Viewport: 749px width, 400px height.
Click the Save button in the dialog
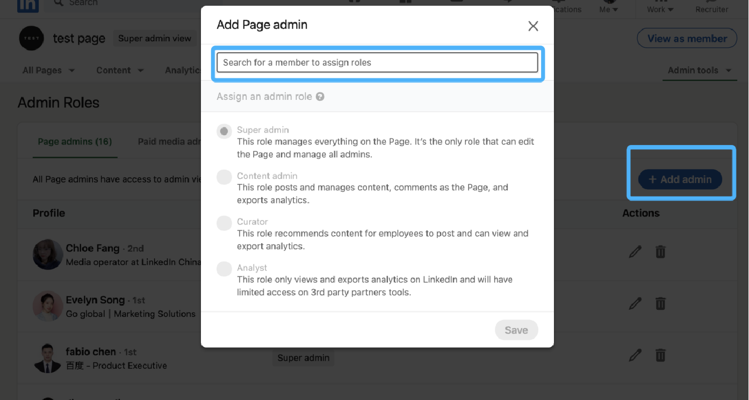pos(516,330)
